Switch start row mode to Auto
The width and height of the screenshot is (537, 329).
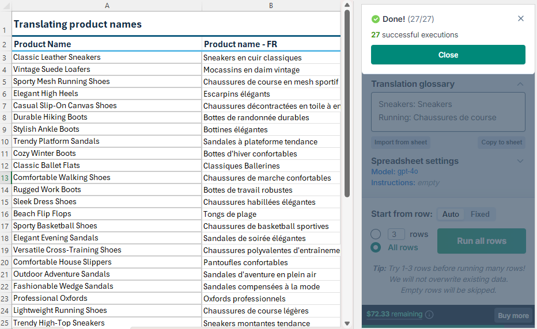451,215
